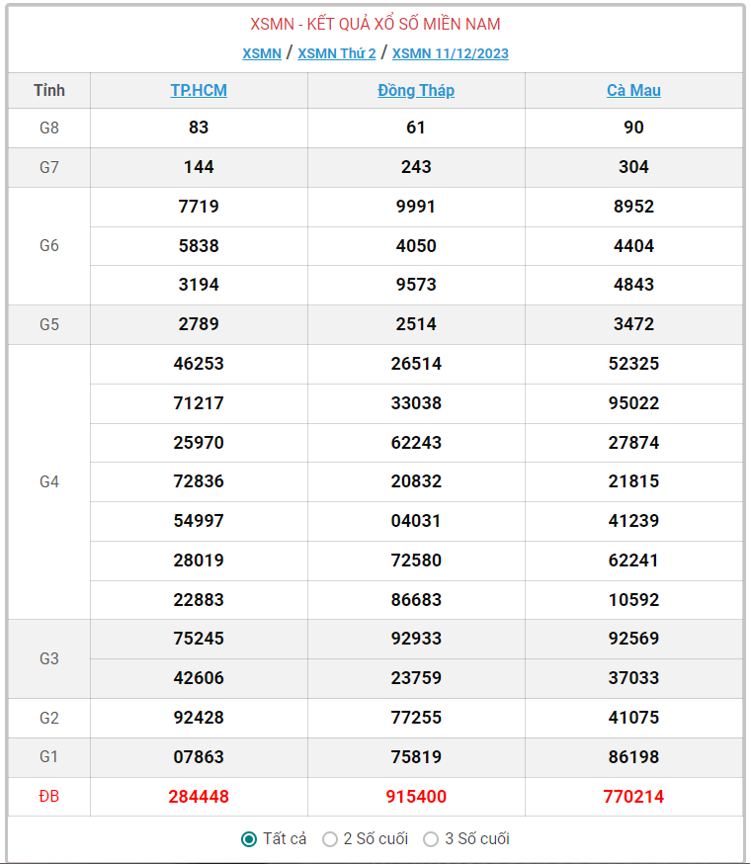Image resolution: width=751 pixels, height=864 pixels.
Task: Click the G8 result 83 for TP.HCM
Action: click(199, 128)
